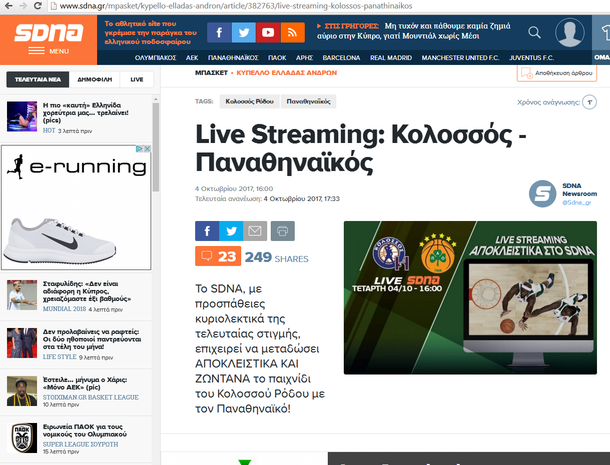Click the SDNA Newsroom author avatar
The height and width of the screenshot is (465, 610).
click(x=542, y=193)
